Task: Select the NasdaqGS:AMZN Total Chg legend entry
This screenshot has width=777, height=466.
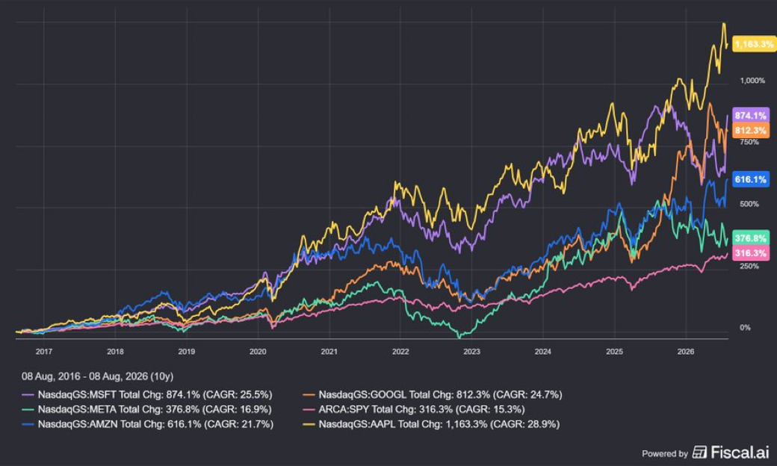Action: point(148,424)
